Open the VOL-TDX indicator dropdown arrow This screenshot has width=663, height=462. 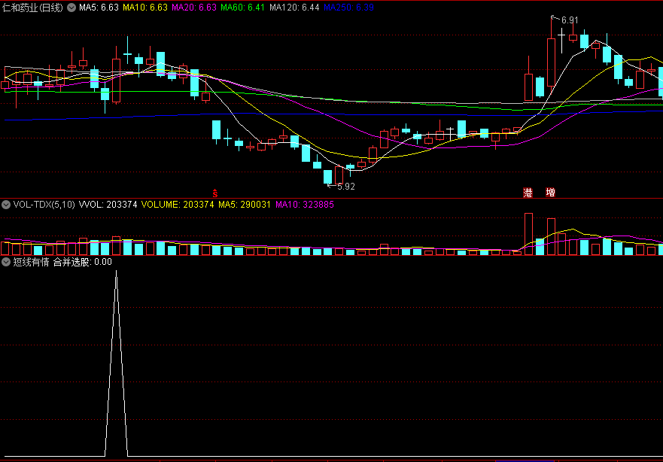click(6, 205)
